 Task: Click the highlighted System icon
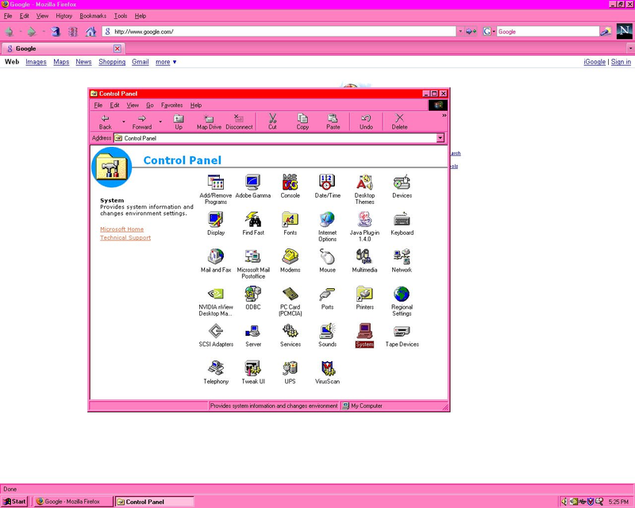click(364, 336)
